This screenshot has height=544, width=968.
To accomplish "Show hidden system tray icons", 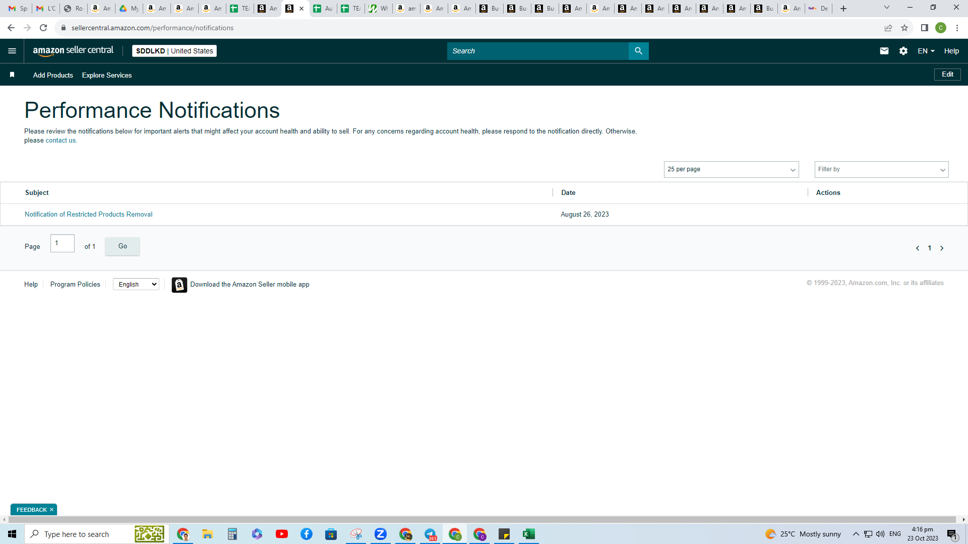I will click(x=856, y=534).
